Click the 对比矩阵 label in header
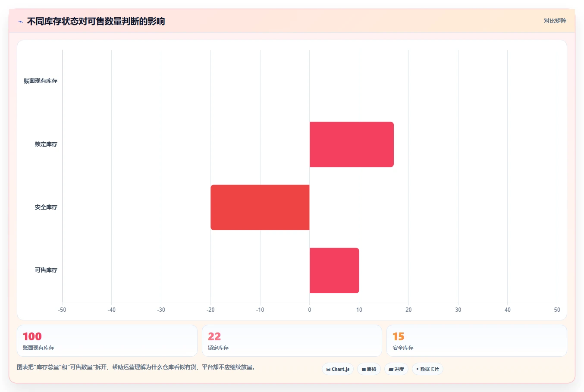The width and height of the screenshot is (584, 392). pos(555,21)
